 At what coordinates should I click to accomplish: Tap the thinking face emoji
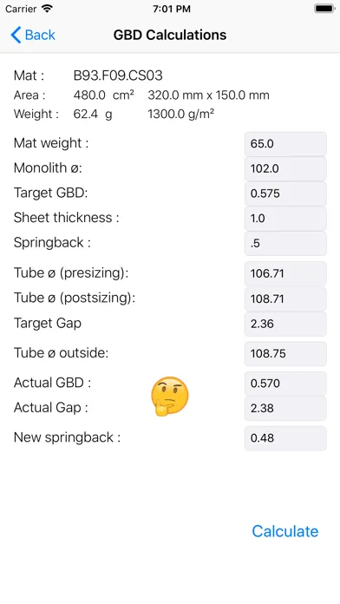click(170, 396)
